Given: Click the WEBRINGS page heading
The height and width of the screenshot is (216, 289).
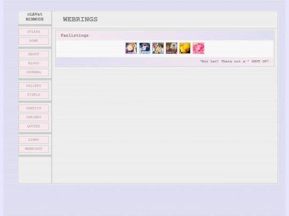Looking at the screenshot, I should click(80, 19).
